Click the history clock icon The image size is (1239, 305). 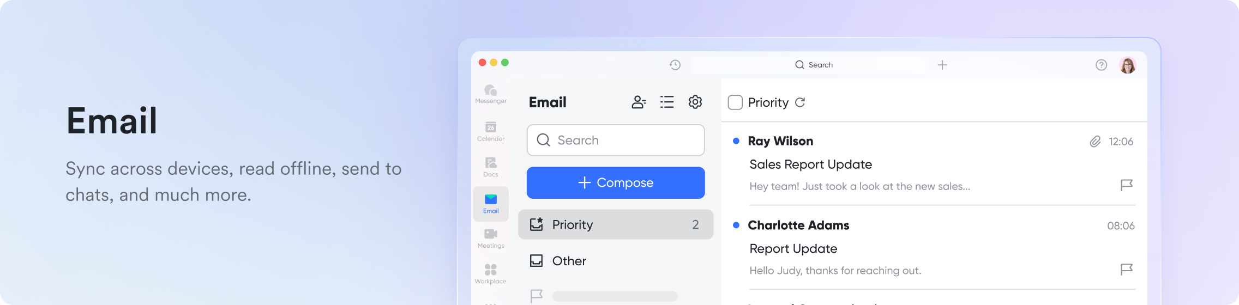pos(675,65)
